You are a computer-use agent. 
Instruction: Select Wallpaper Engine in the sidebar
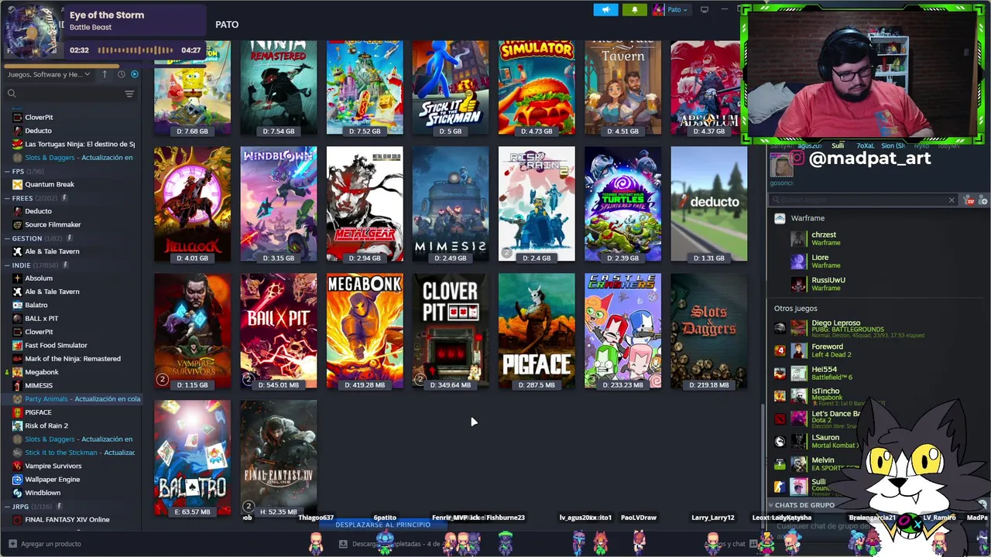pyautogui.click(x=53, y=480)
